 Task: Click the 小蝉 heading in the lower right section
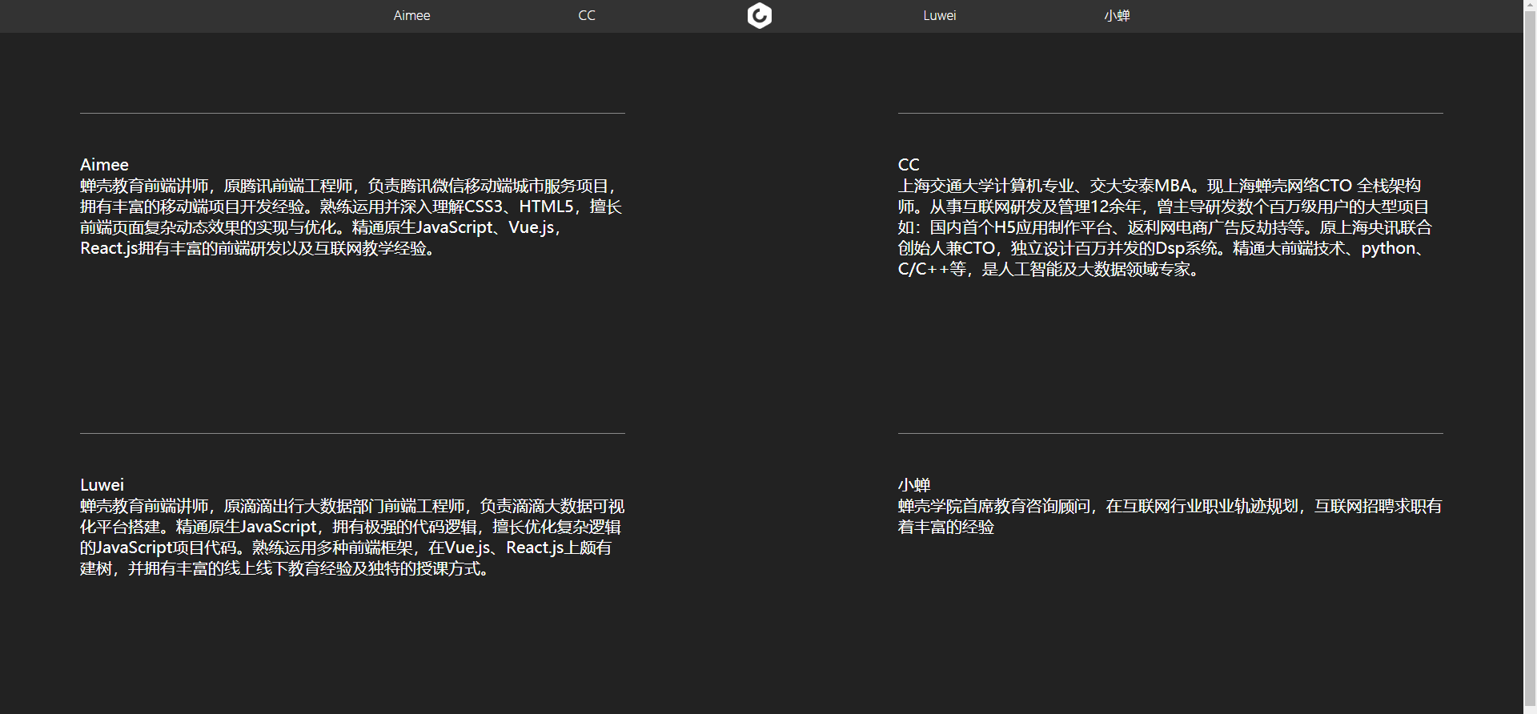tap(913, 485)
